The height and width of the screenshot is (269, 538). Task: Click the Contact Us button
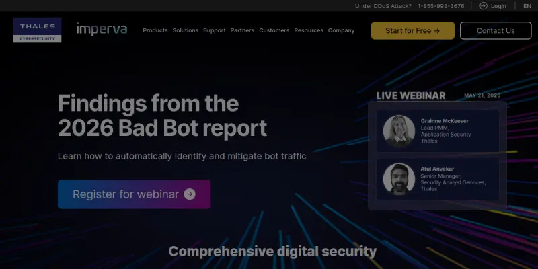pyautogui.click(x=496, y=30)
